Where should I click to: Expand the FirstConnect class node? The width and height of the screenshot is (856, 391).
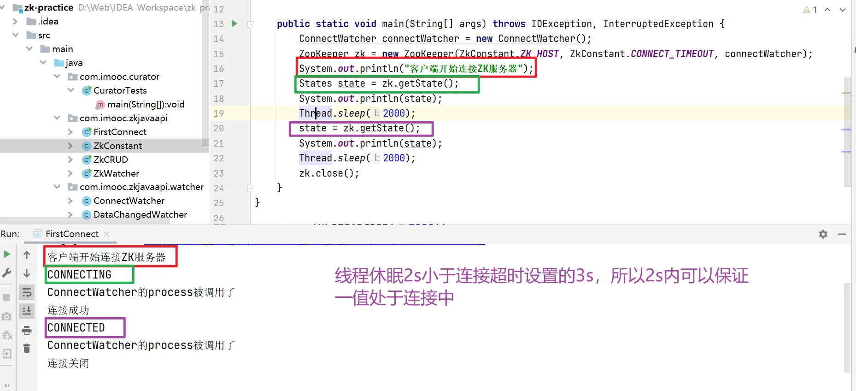[x=70, y=132]
